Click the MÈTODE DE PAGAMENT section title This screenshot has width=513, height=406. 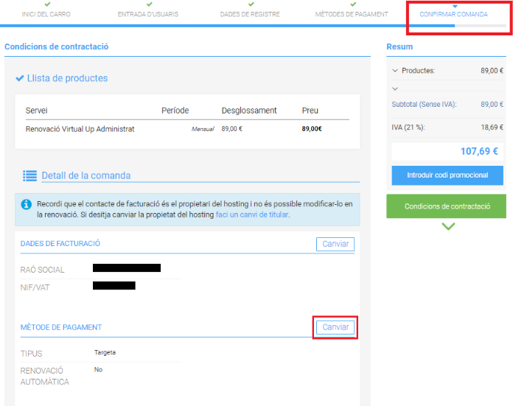coord(61,327)
